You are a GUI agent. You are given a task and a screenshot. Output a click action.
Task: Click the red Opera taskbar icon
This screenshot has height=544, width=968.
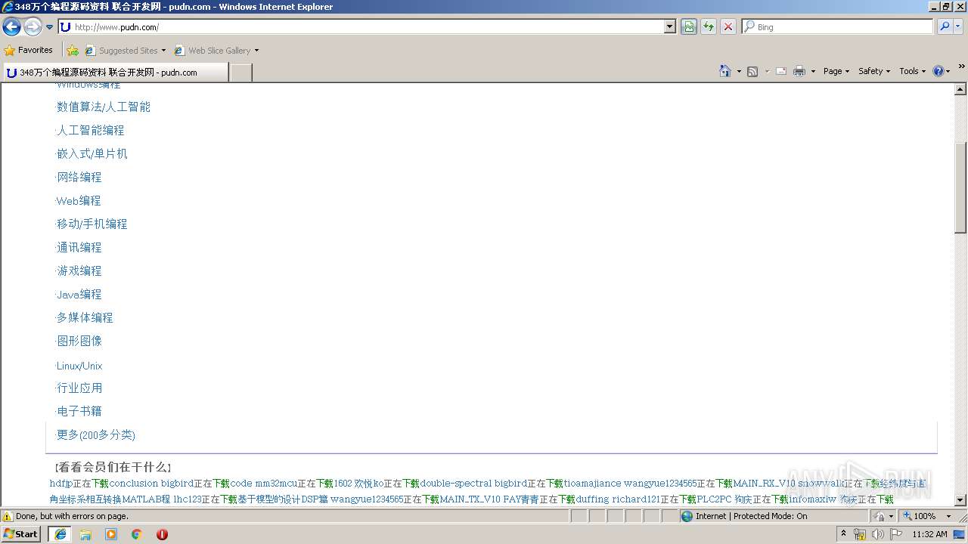[x=162, y=534]
